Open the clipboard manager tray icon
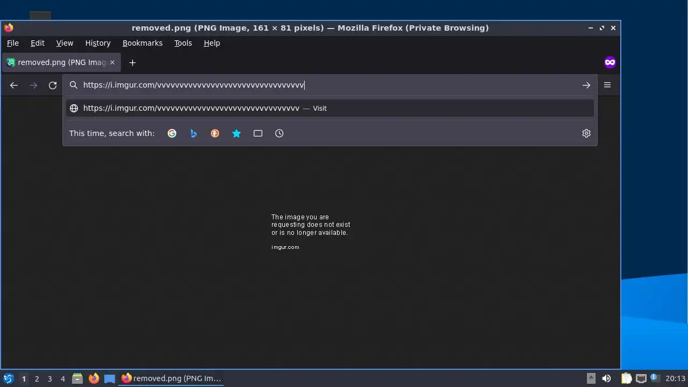 [x=626, y=378]
